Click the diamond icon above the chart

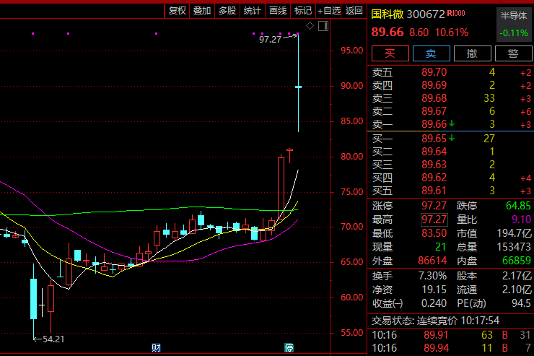pos(310,26)
